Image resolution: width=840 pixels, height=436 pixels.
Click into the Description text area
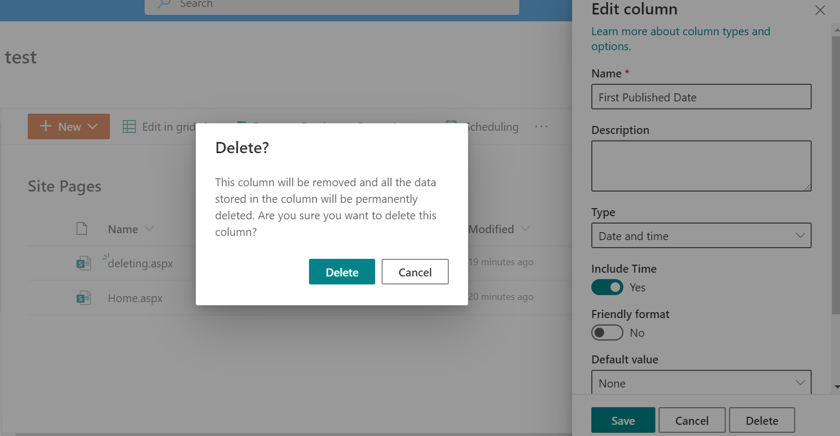pos(701,166)
